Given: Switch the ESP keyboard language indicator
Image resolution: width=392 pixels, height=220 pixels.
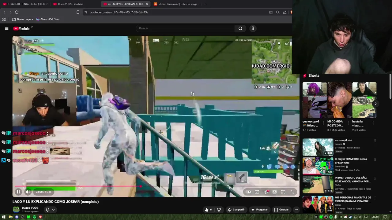Looking at the screenshot, I should tap(366, 217).
